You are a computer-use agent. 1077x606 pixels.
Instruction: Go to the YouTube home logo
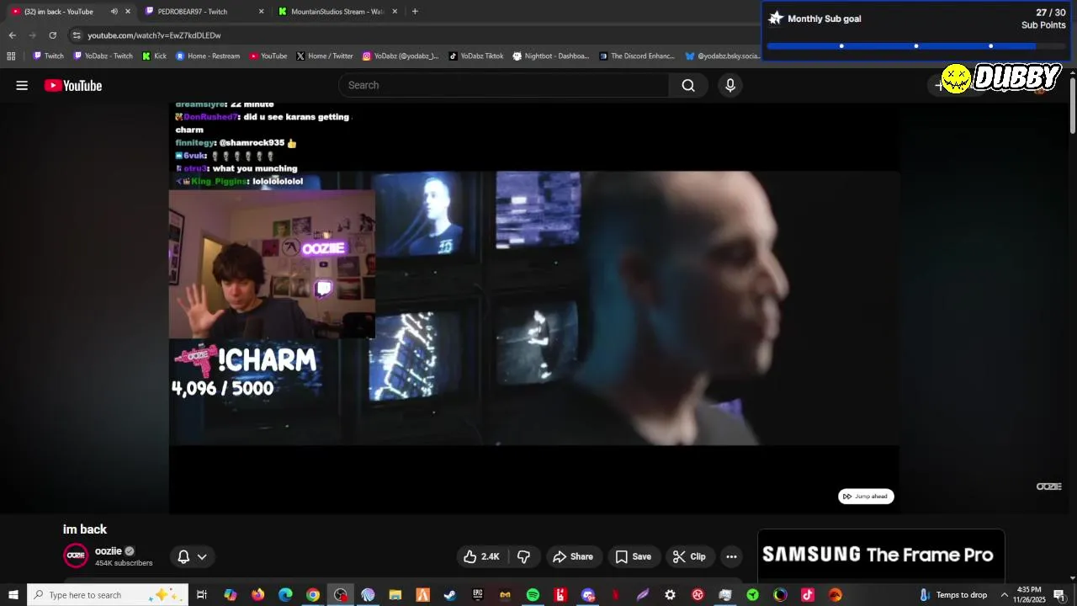73,85
